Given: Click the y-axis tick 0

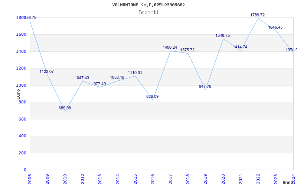Looking at the screenshot, I should tap(25, 170).
